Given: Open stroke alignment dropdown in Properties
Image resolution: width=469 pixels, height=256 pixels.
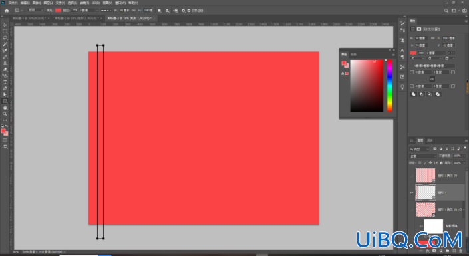Looking at the screenshot, I should coord(417,58).
